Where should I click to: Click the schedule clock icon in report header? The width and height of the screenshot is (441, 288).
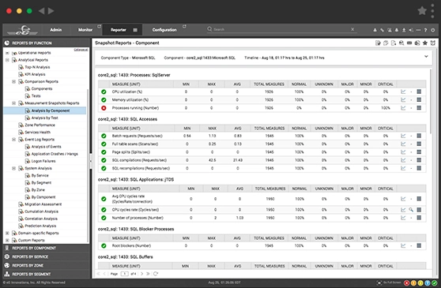click(x=433, y=43)
